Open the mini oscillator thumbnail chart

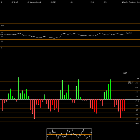point(69,134)
